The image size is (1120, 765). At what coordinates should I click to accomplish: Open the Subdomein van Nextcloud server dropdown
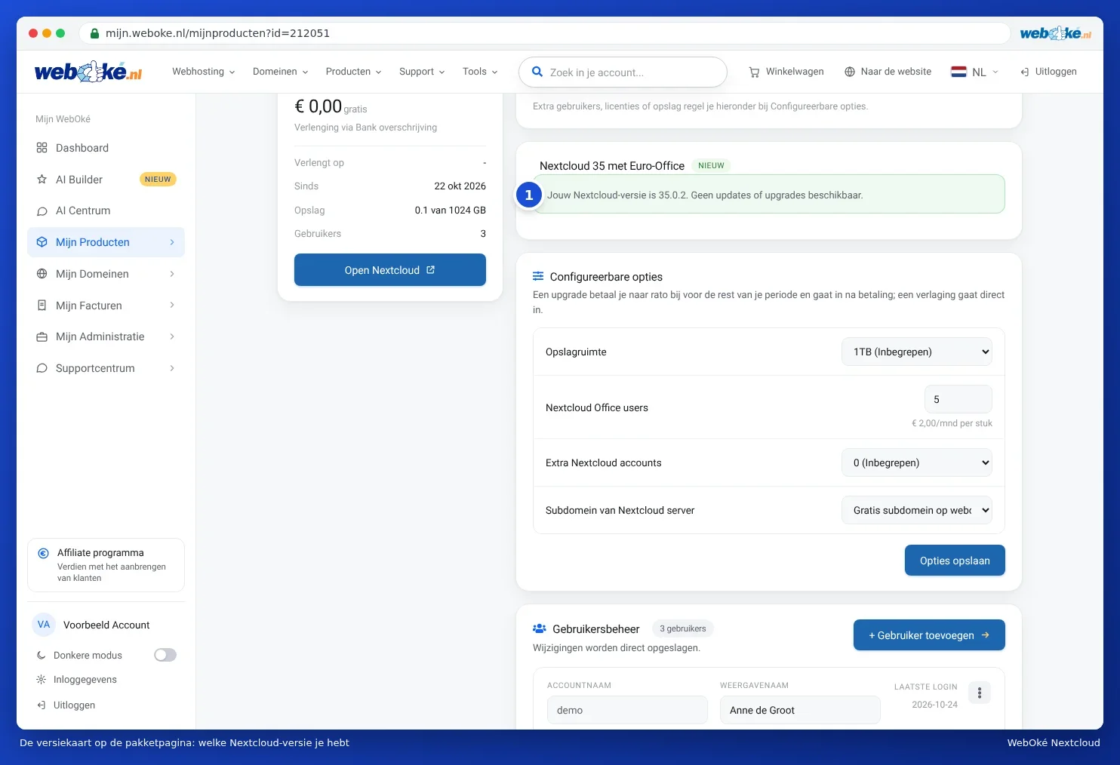[x=917, y=510]
